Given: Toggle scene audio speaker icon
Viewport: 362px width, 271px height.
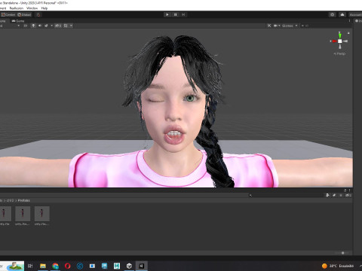Looking at the screenshot, I should coord(40,26).
